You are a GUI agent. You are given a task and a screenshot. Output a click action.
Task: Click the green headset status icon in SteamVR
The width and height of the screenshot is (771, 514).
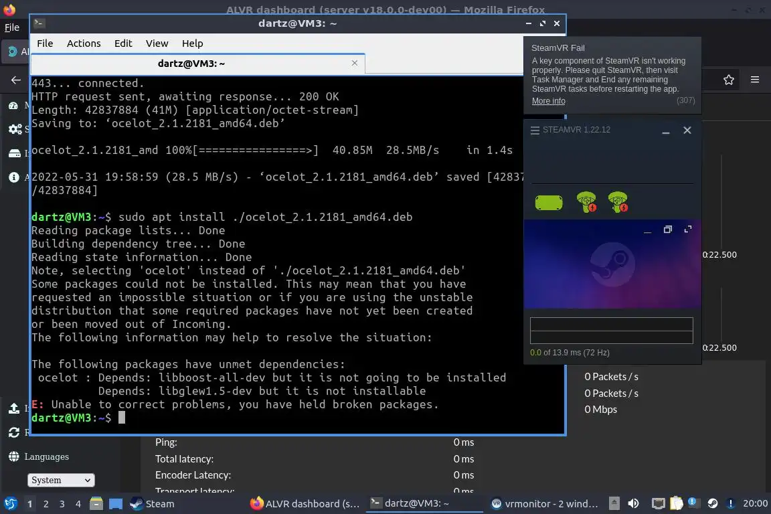(549, 202)
